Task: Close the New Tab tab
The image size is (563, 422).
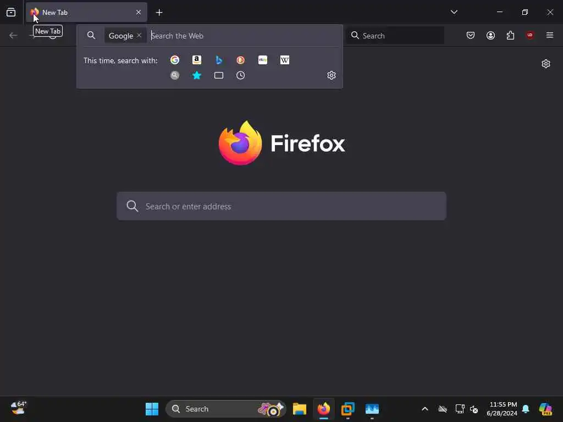Action: tap(139, 12)
